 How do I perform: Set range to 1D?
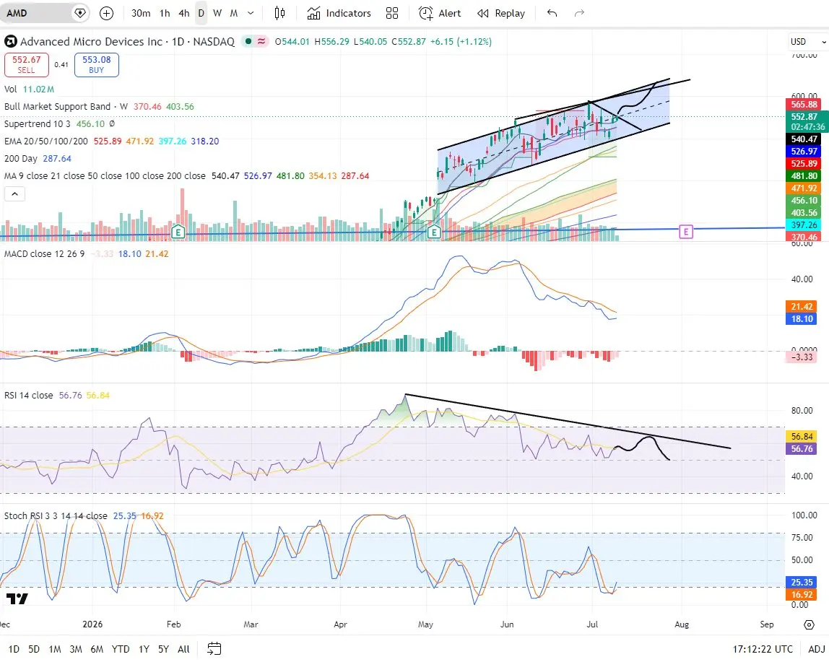[x=14, y=649]
